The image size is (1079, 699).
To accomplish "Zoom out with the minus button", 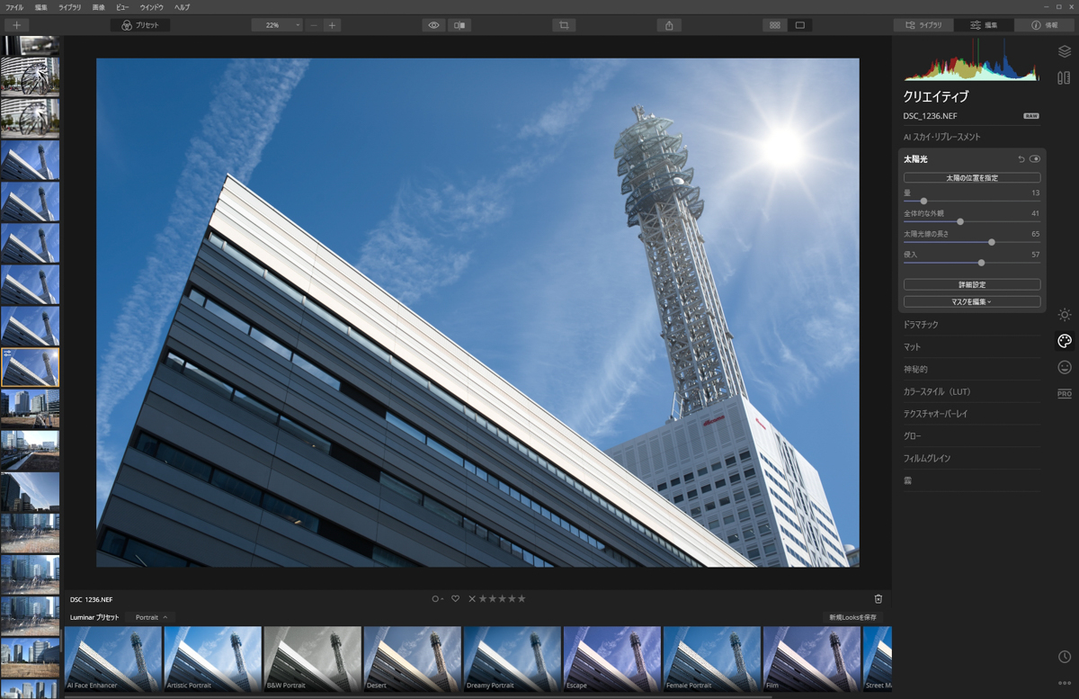I will coord(313,25).
